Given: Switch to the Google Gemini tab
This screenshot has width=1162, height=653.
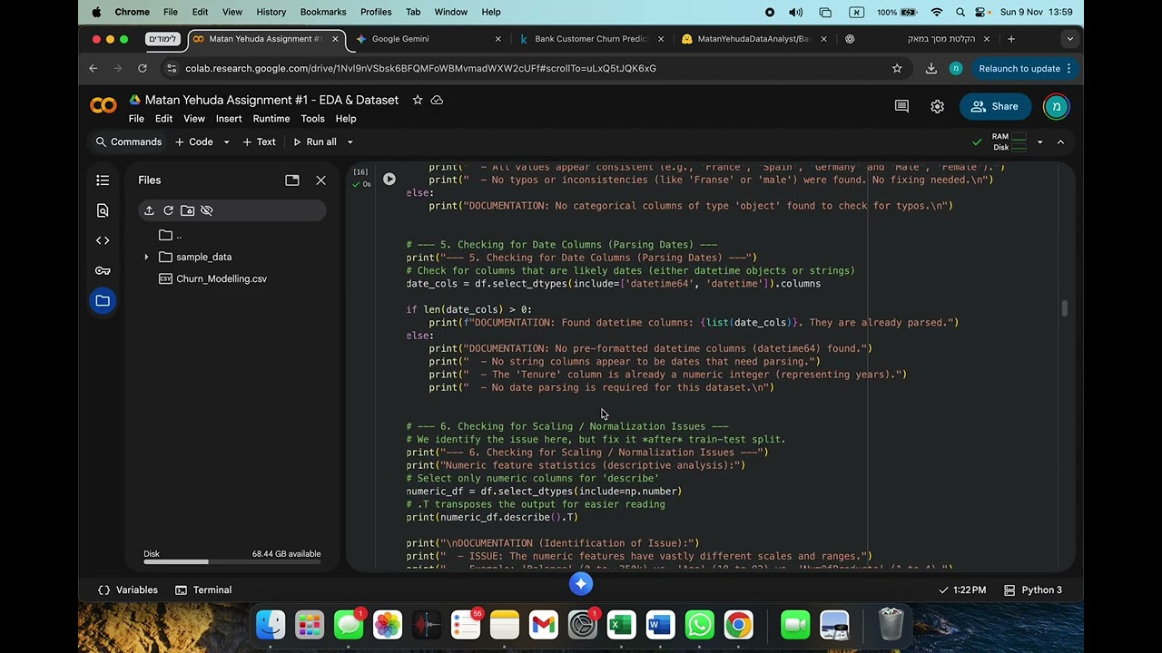Looking at the screenshot, I should [x=428, y=39].
